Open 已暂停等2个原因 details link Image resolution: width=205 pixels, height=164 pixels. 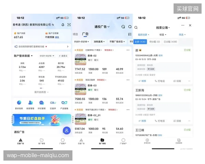tap(94, 50)
